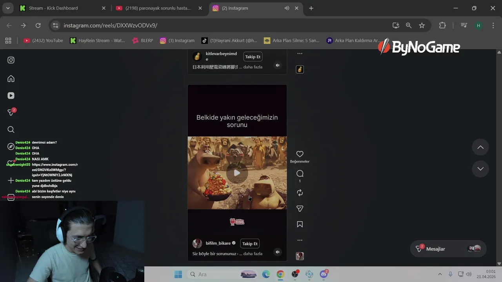Open audio thumbnail of kitlevarbeynimde reel

(300, 69)
